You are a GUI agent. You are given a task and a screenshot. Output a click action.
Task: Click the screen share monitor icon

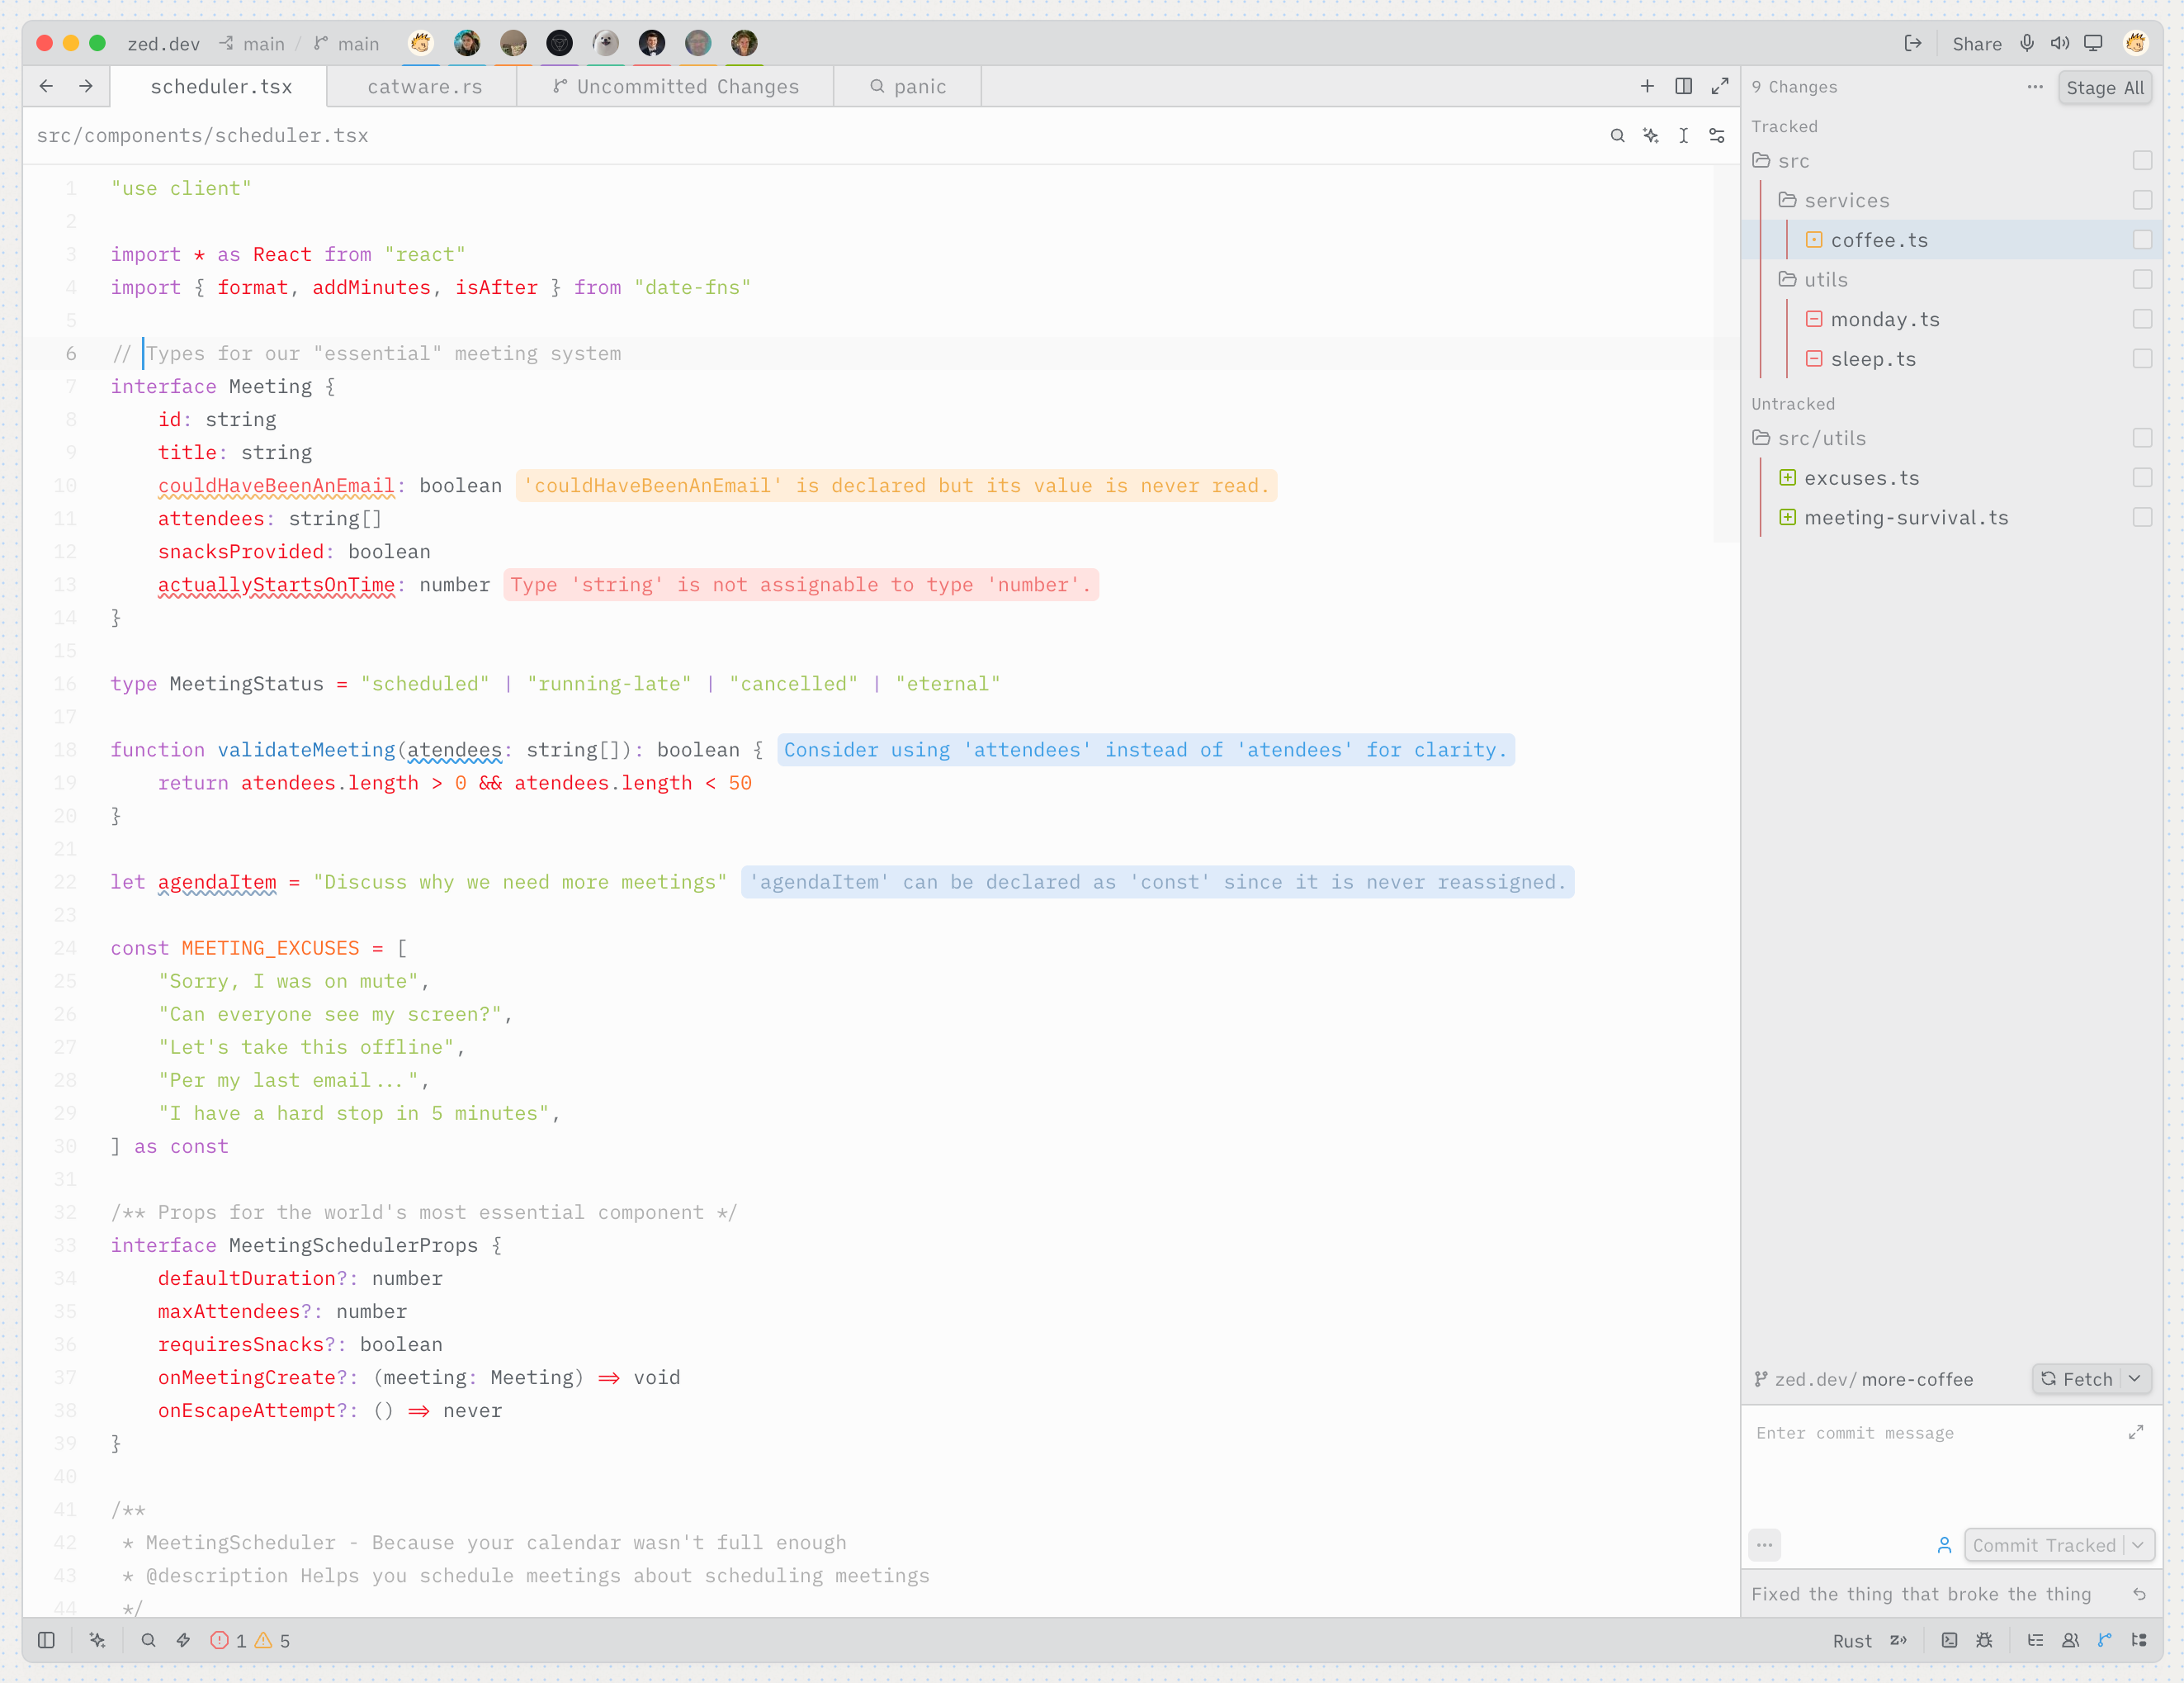pyautogui.click(x=2093, y=43)
